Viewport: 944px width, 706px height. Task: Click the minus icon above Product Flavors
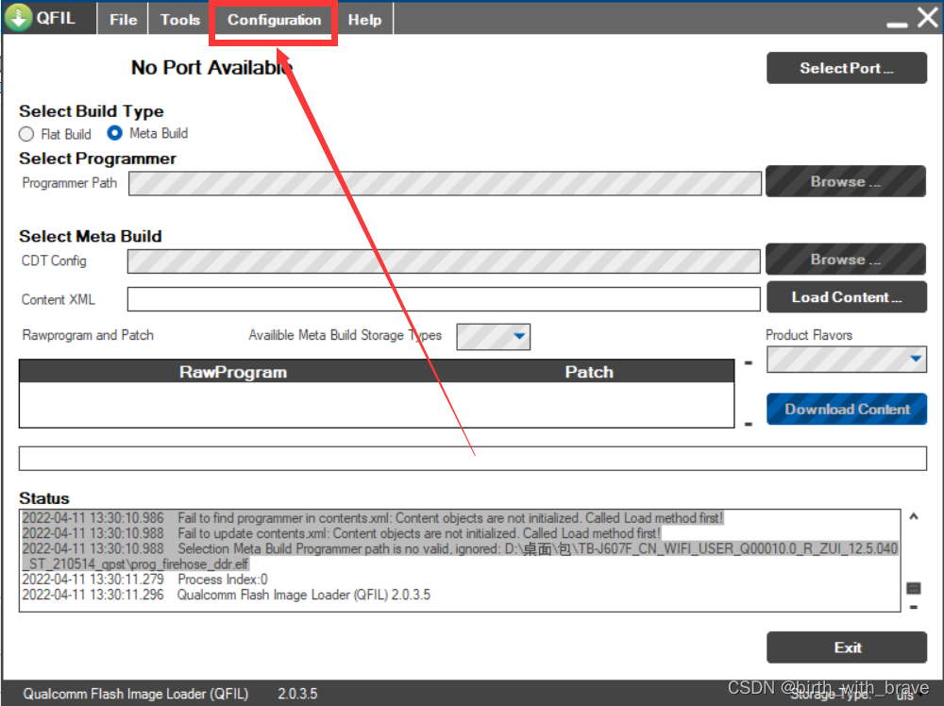coord(749,363)
